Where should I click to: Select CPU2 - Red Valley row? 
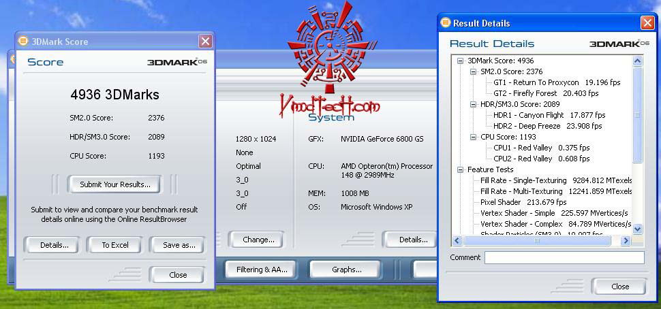tap(541, 159)
